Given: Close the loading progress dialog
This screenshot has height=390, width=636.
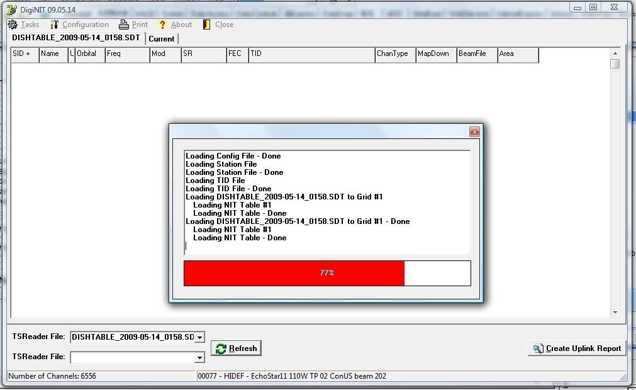Looking at the screenshot, I should coord(474,131).
